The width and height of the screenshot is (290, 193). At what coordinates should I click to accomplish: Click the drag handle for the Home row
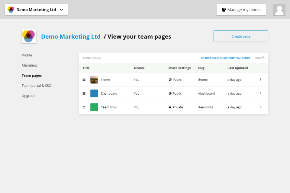tap(84, 80)
